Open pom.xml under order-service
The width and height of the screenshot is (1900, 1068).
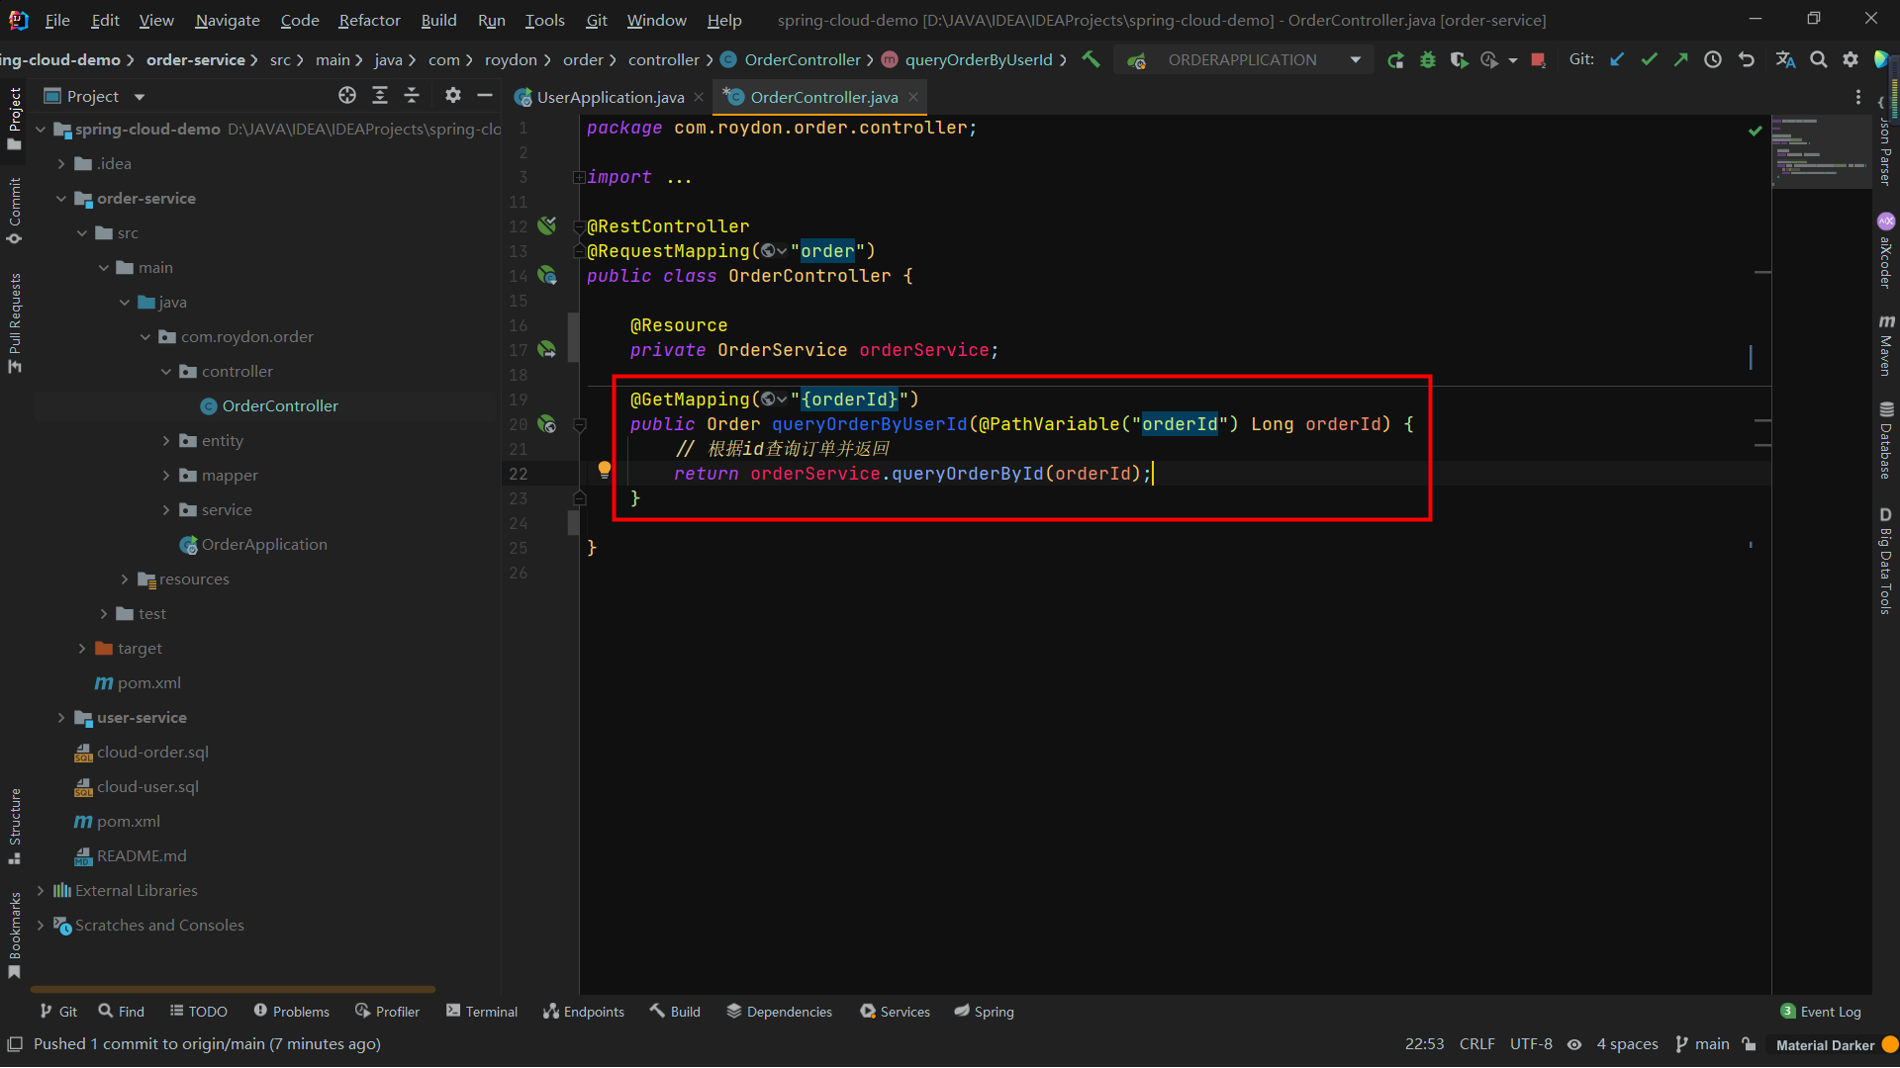coord(148,683)
